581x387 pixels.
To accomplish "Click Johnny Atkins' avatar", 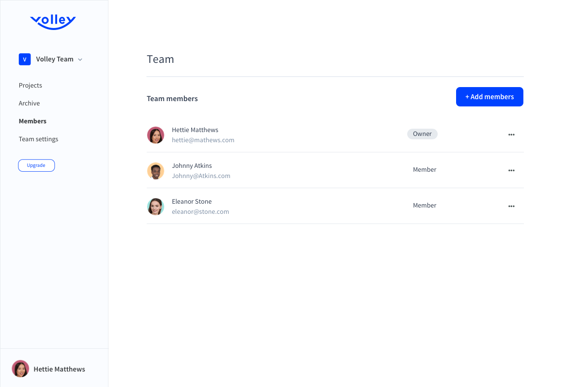I will tap(155, 171).
